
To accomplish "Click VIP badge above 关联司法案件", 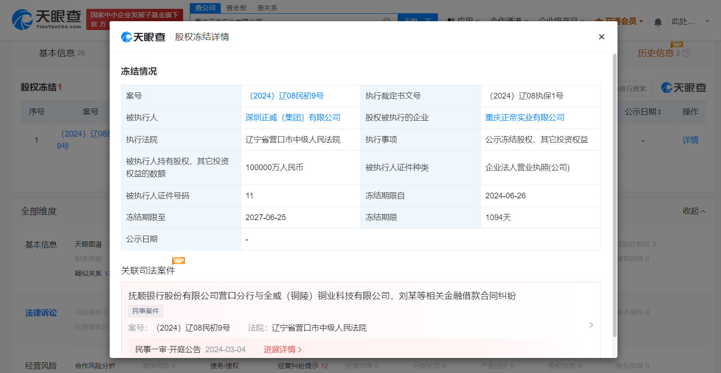I will click(178, 261).
